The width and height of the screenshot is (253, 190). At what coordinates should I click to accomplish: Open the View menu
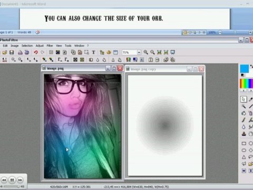(x=59, y=45)
